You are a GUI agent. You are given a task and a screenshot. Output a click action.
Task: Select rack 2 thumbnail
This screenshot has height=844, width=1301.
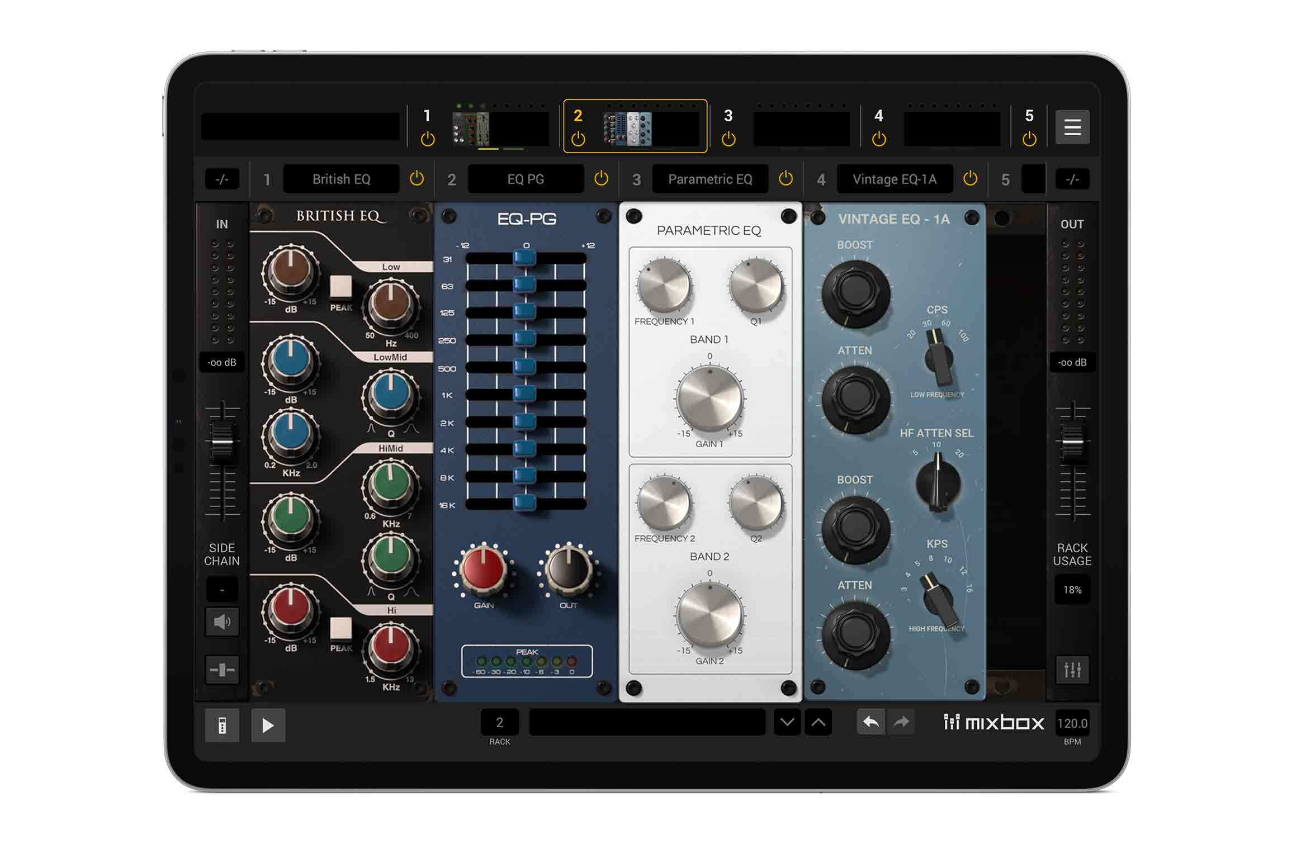pyautogui.click(x=651, y=129)
